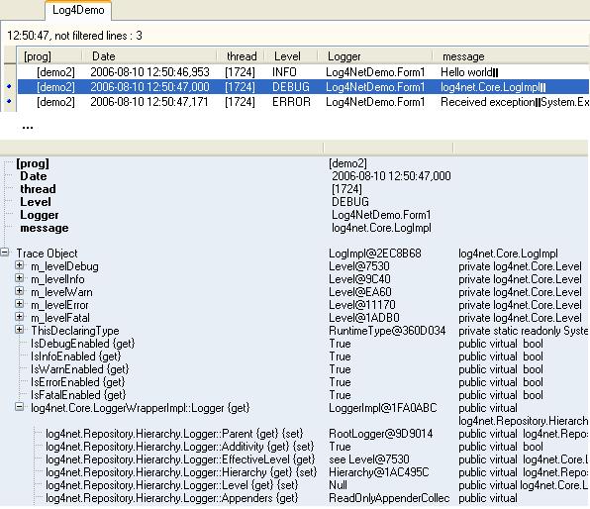
Task: Select the IsWarnEnabled {get} item
Action: pos(80,369)
